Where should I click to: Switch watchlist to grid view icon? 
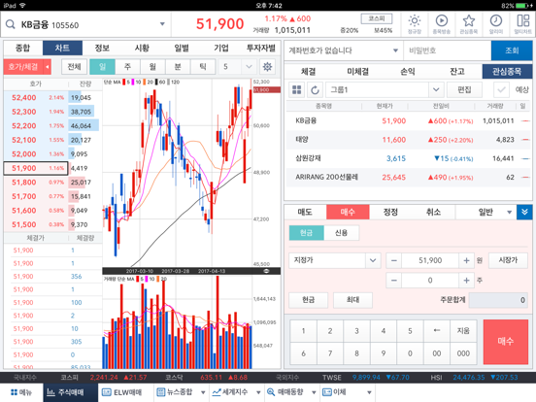coord(297,90)
